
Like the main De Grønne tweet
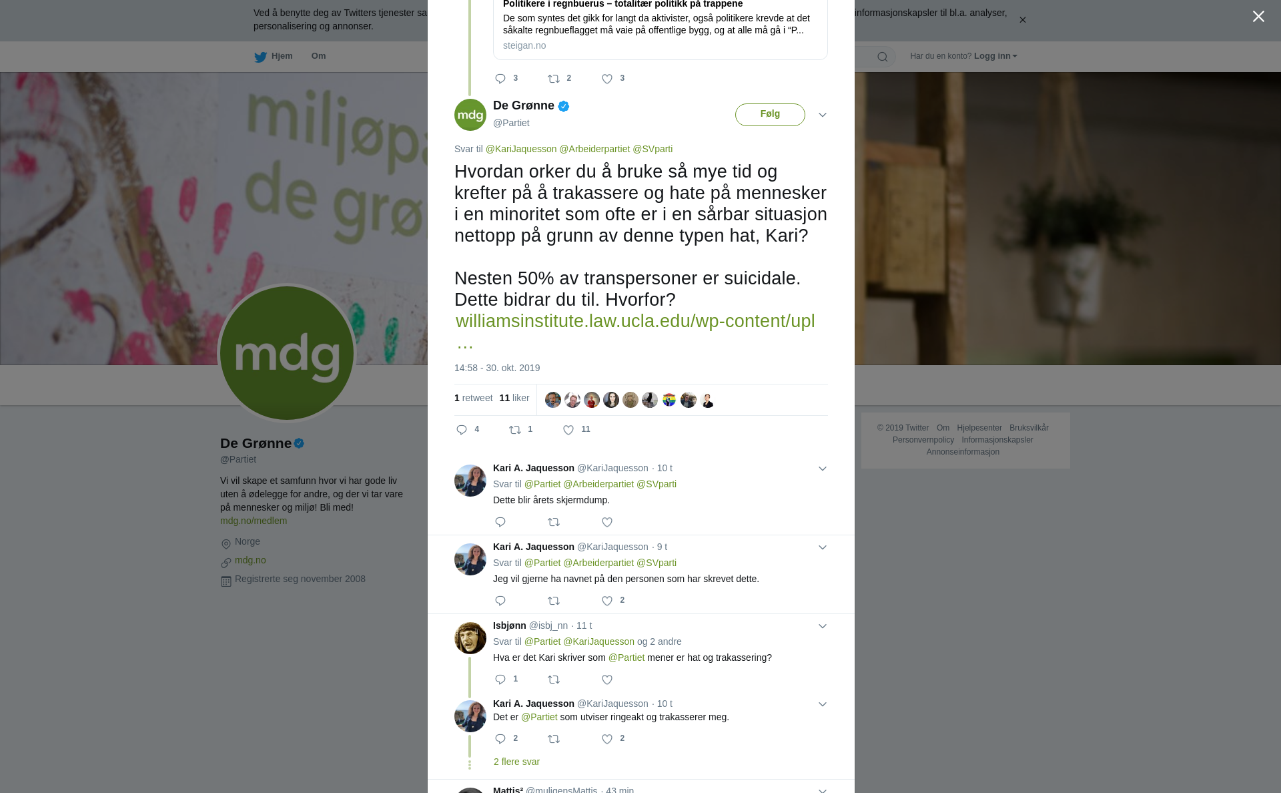(568, 430)
